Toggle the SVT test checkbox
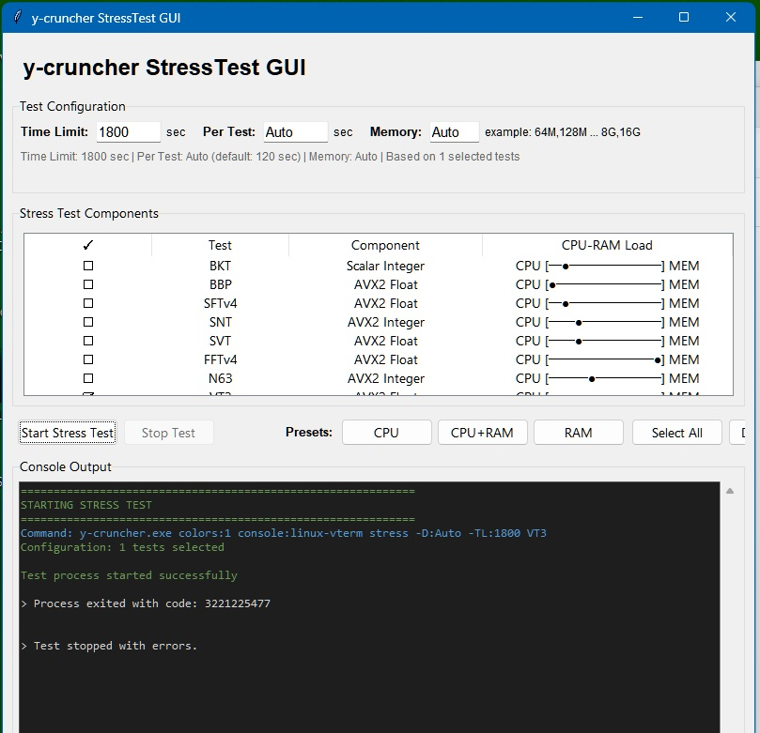The width and height of the screenshot is (760, 733). tap(88, 341)
